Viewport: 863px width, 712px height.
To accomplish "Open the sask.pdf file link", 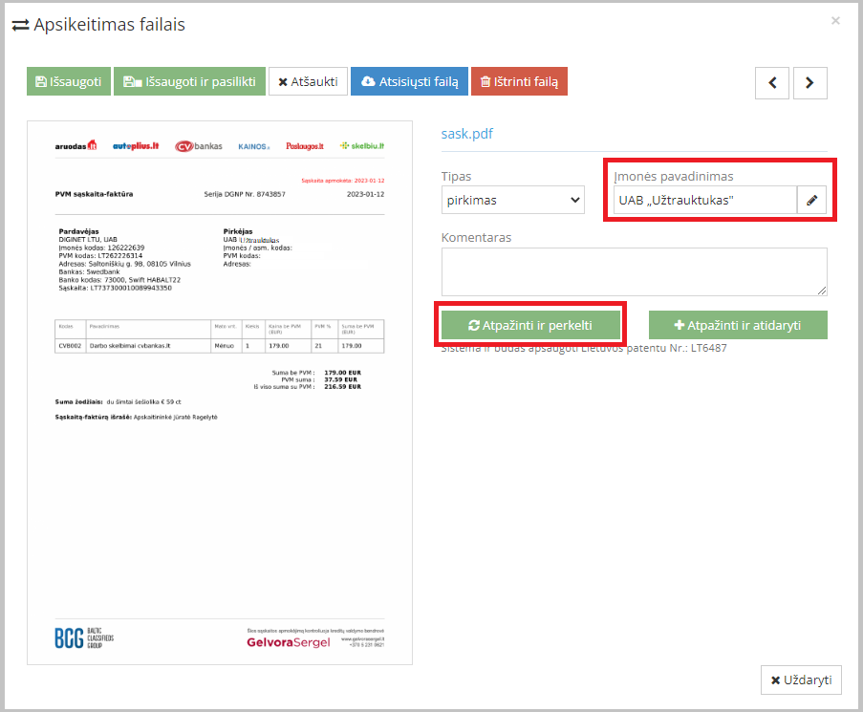I will click(467, 134).
